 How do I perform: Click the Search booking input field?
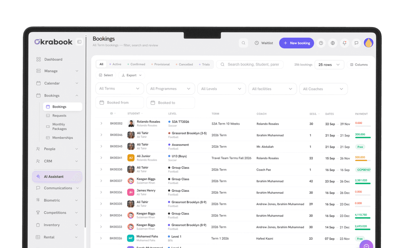click(x=250, y=64)
